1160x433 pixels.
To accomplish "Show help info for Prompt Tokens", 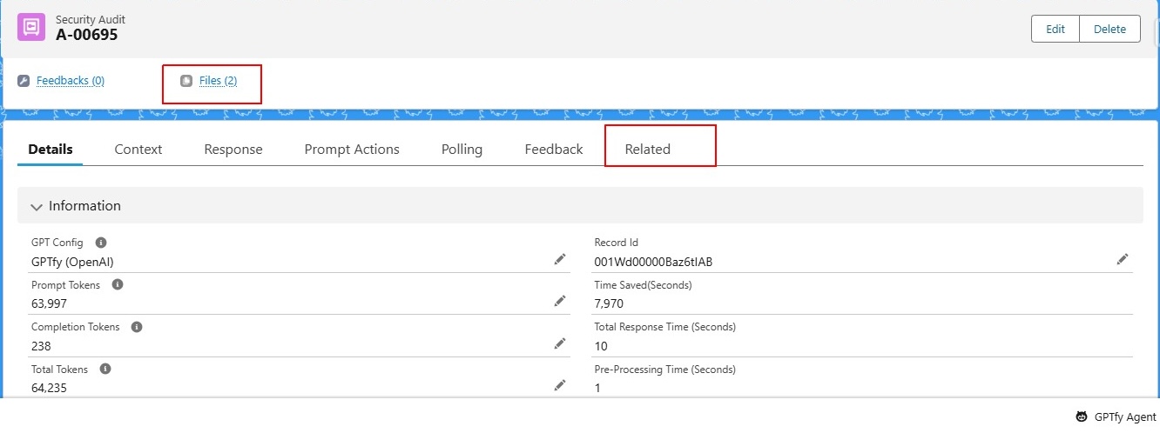I will coord(118,284).
